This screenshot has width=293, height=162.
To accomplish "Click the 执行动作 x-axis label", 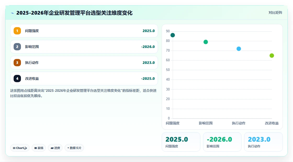I will click(239, 123).
